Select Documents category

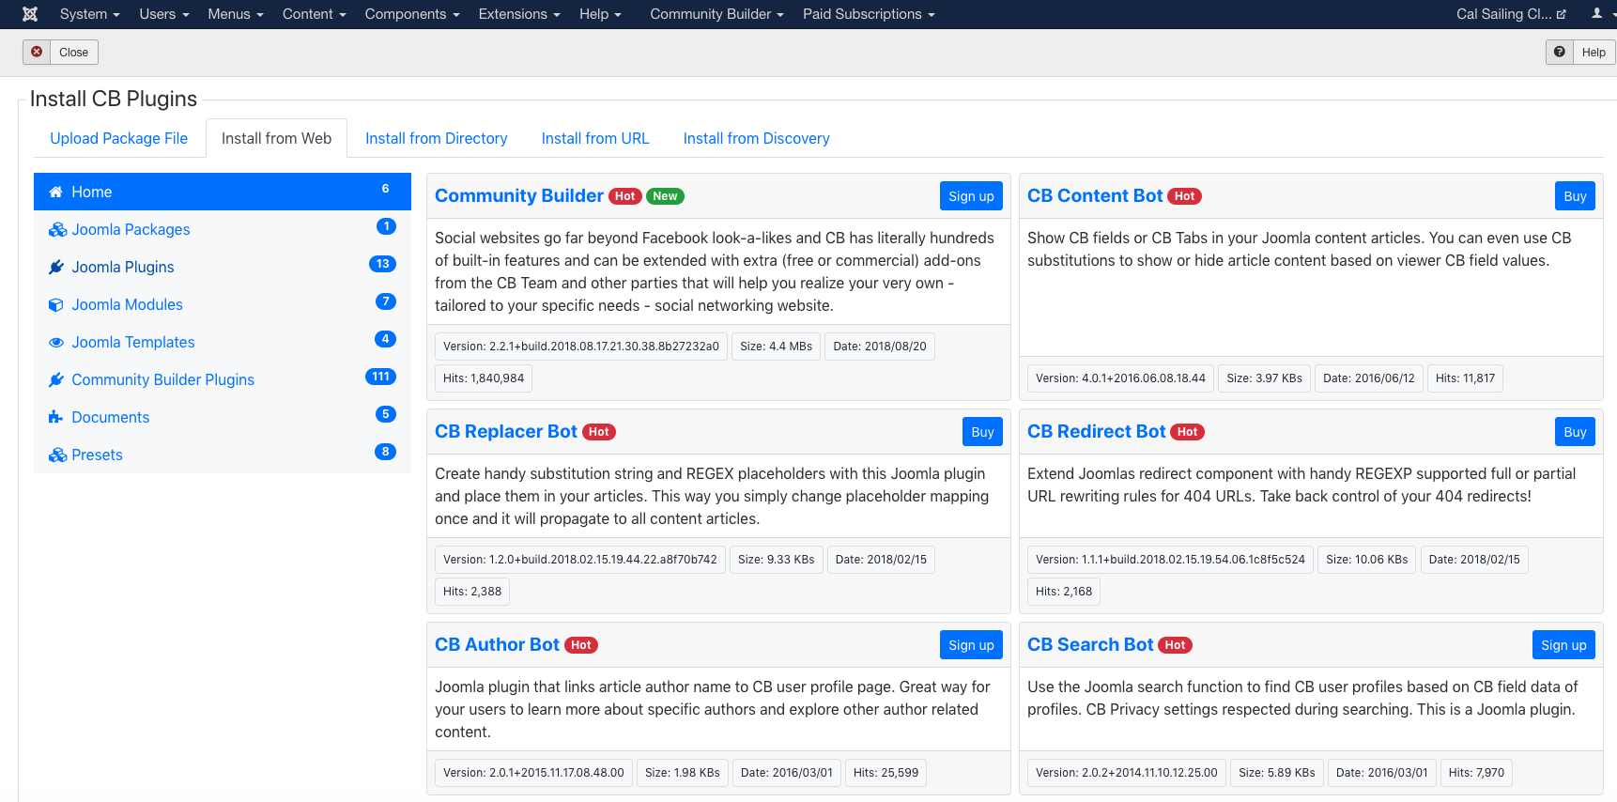pos(223,417)
